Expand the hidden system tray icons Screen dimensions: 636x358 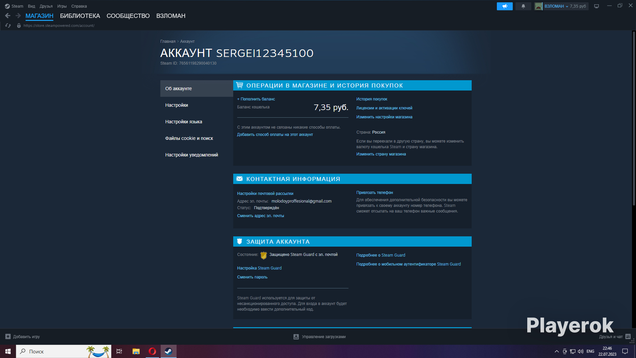[557, 352]
